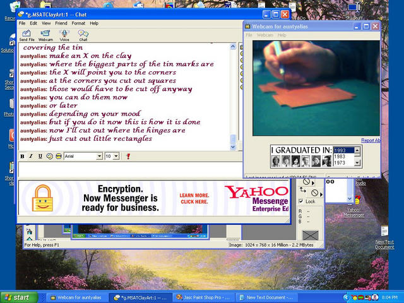Toggle underline text formatting
This screenshot has height=303, width=404.
(40, 156)
